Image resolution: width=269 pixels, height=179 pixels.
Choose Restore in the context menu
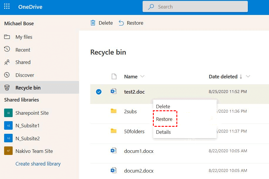click(x=164, y=119)
